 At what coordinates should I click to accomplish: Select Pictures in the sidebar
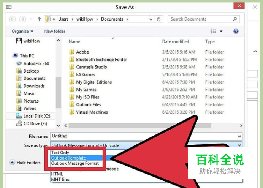27,101
